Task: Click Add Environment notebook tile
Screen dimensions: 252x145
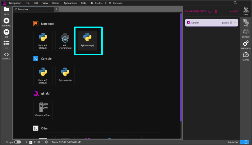Action: point(65,41)
